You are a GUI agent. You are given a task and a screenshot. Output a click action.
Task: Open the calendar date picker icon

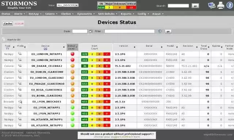[x=91, y=31]
